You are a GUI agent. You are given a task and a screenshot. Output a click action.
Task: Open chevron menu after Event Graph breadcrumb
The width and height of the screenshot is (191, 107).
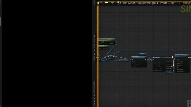click(179, 3)
